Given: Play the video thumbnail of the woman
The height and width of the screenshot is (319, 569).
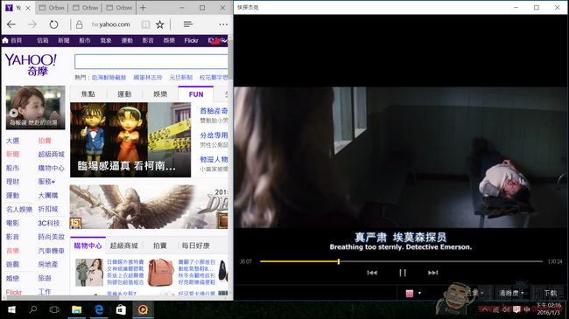Looking at the screenshot, I should click(x=36, y=107).
